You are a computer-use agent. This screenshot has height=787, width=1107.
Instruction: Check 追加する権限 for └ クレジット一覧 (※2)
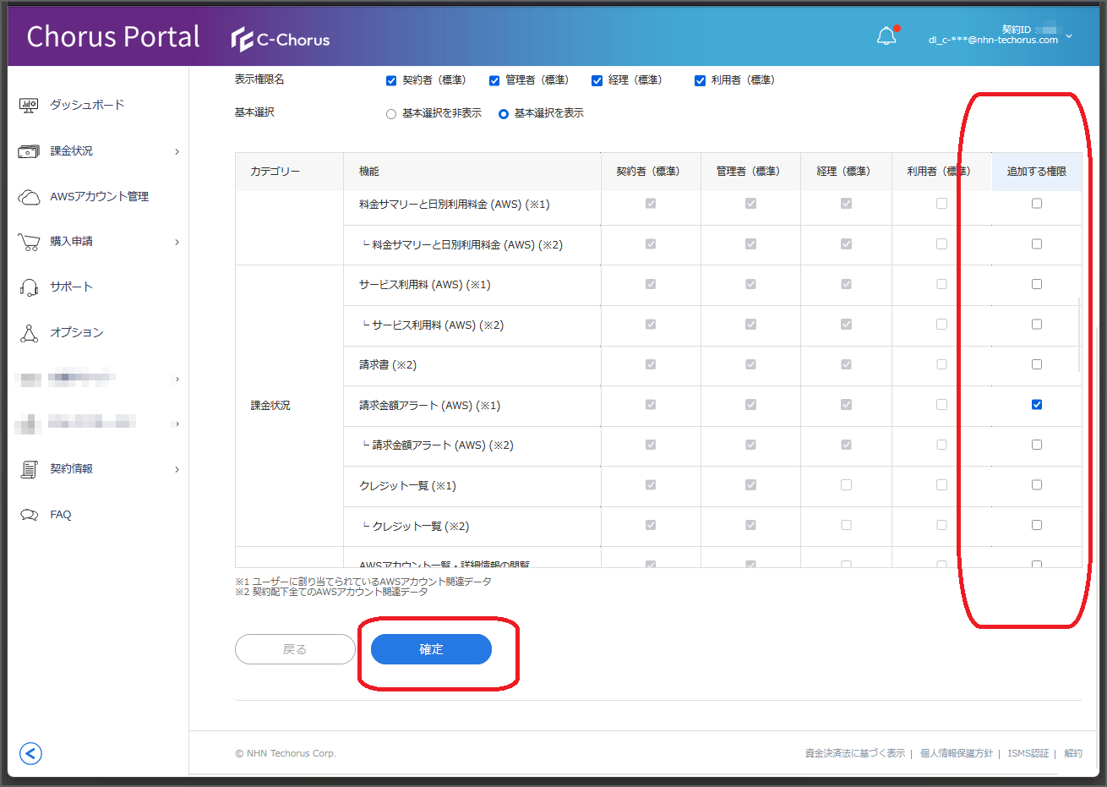pos(1037,525)
